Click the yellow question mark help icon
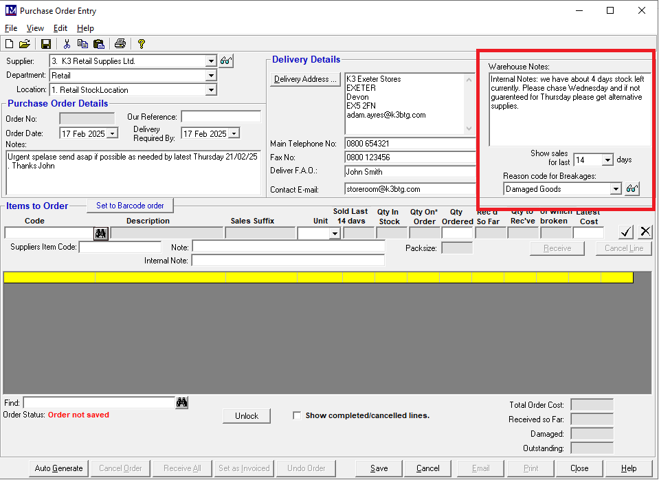Screen dimensions: 659x480 (x=142, y=44)
